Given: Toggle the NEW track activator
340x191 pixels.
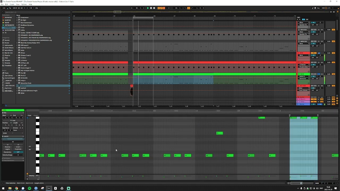Looking at the screenshot, I should (314, 53).
